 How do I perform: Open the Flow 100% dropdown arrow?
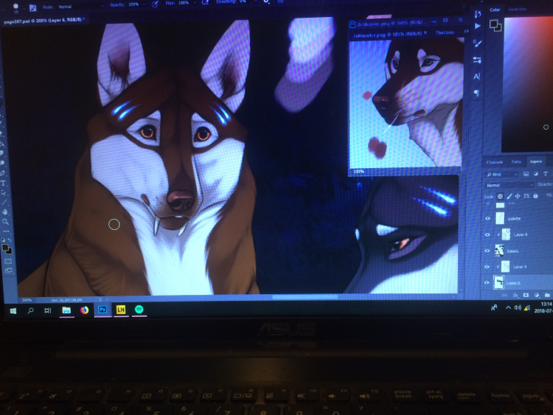click(195, 3)
